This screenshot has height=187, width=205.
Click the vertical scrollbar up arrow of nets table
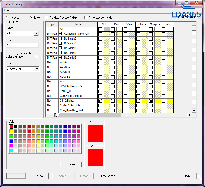point(194,24)
